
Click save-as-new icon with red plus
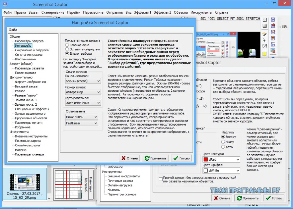273,26
